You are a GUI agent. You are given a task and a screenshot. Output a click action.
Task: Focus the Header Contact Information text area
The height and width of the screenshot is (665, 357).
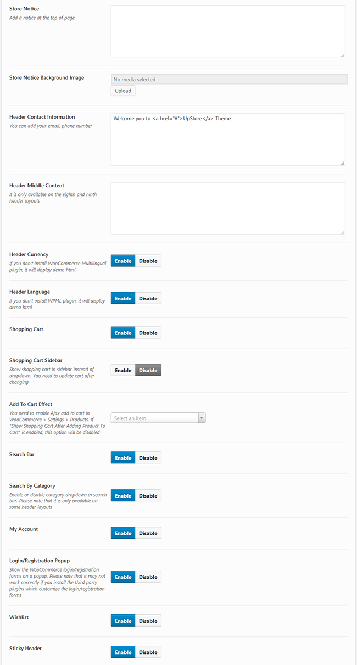point(228,139)
